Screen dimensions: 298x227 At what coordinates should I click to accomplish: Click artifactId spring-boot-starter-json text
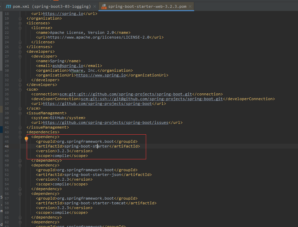pyautogui.click(x=93, y=175)
